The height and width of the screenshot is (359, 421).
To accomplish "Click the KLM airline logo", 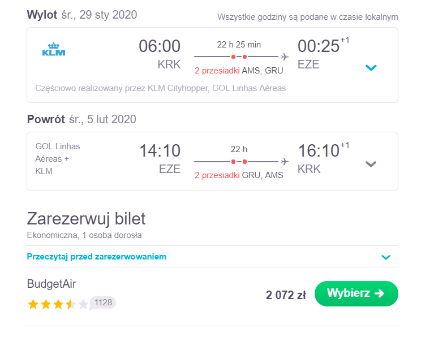I will click(x=54, y=49).
